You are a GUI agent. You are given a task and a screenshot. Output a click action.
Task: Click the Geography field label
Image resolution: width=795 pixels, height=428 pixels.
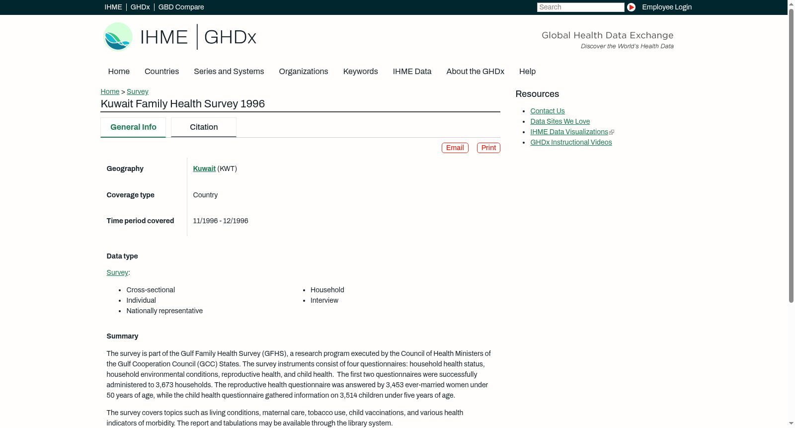[x=125, y=169]
